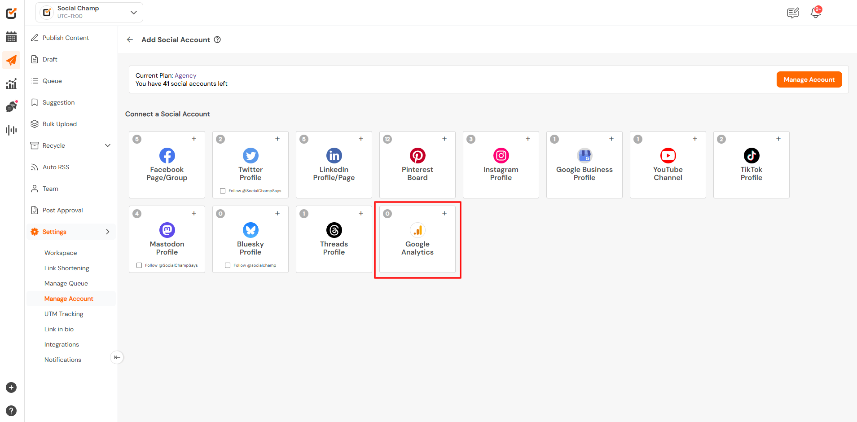This screenshot has height=422, width=857.
Task: Click the LinkedIn logo icon
Action: coord(334,156)
